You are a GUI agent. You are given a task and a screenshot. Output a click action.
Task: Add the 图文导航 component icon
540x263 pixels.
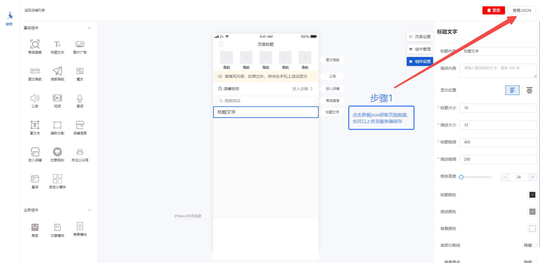tap(35, 71)
